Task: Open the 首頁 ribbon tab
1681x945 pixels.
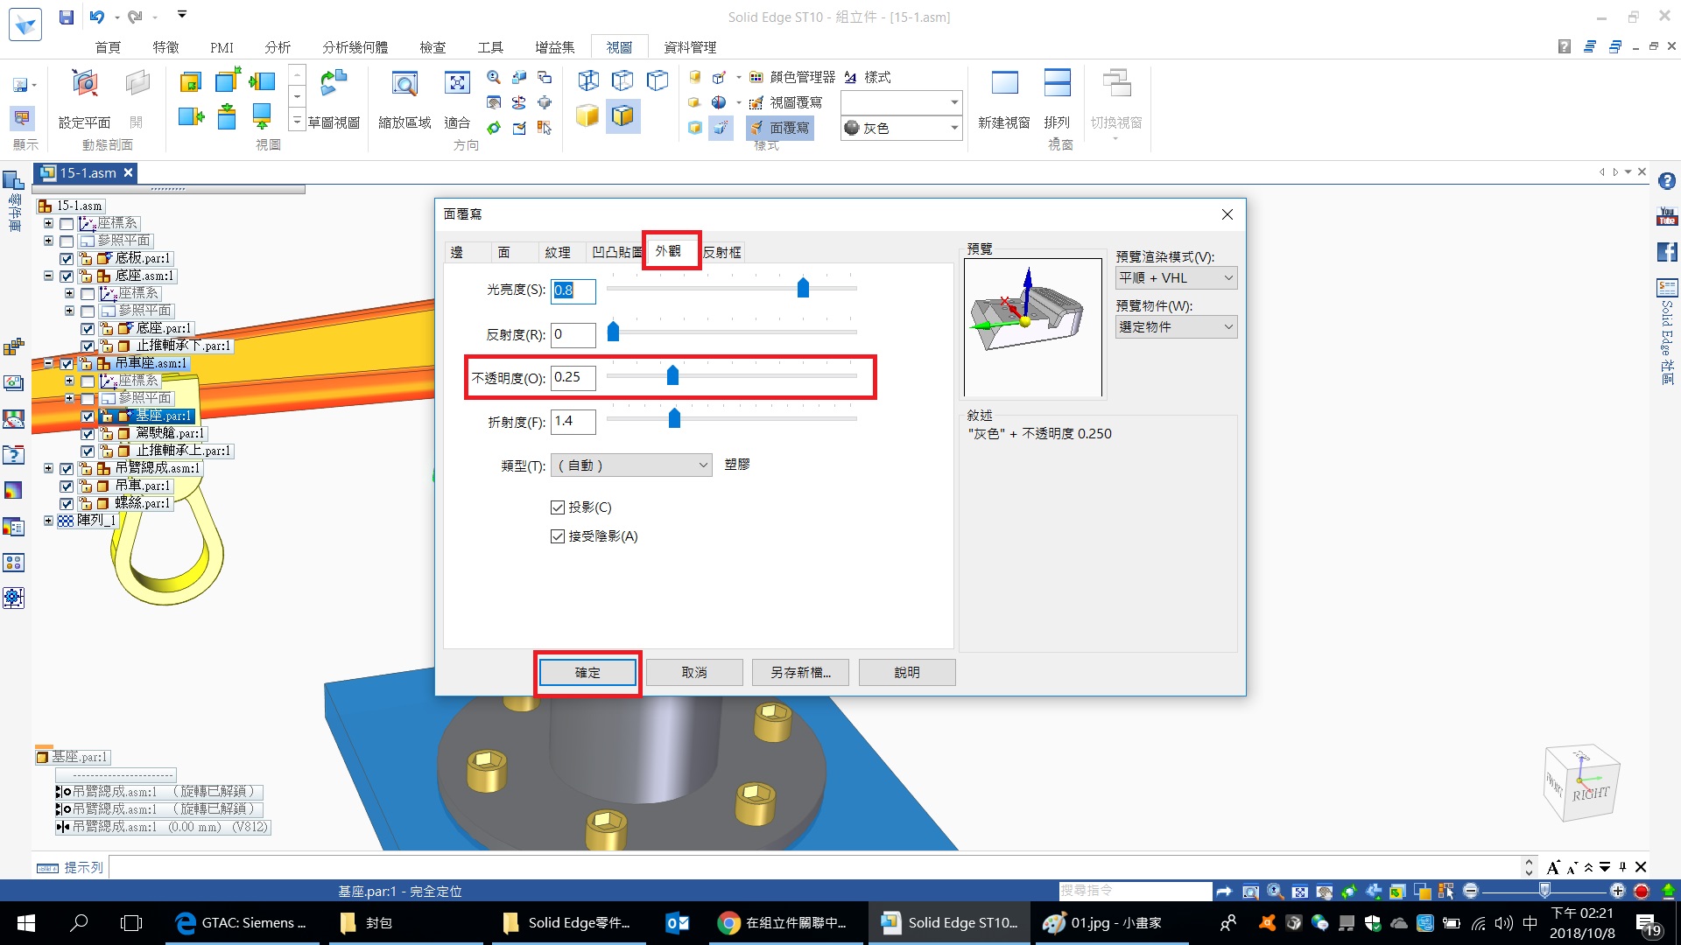Action: click(x=108, y=47)
